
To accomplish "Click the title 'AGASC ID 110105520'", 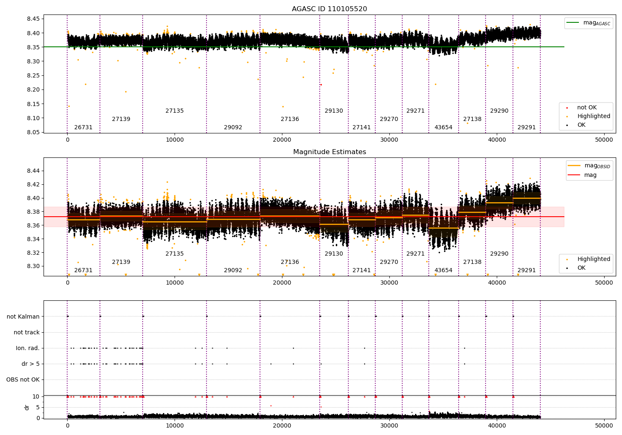I will point(329,9).
